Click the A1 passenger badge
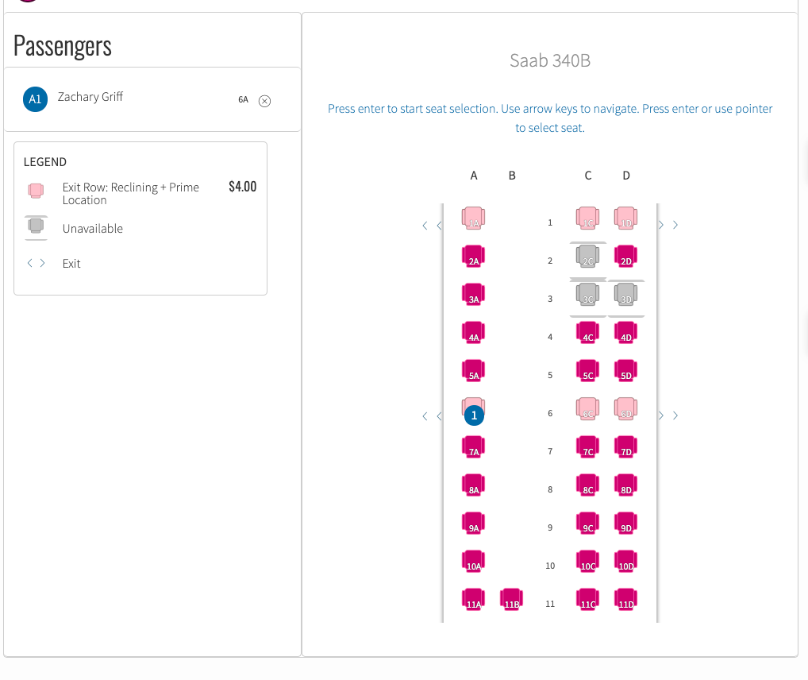Screen dimensions: 808x680 35,99
